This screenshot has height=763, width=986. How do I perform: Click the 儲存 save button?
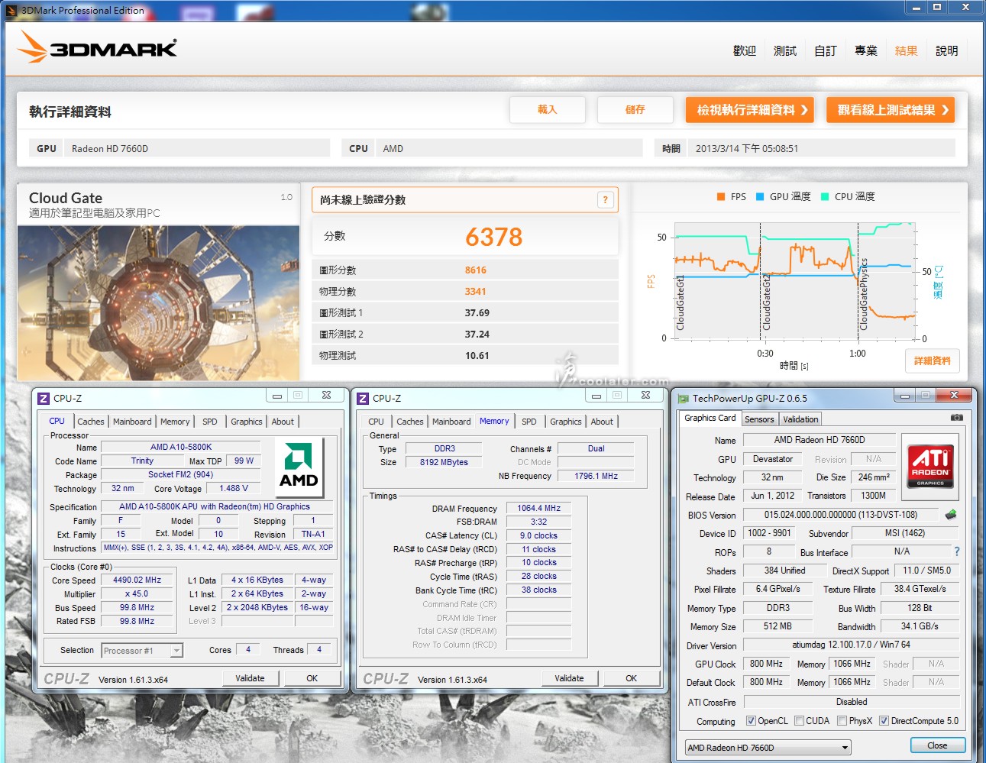(635, 110)
